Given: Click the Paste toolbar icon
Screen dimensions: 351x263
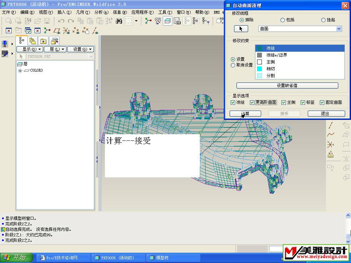Looking at the screenshot, I should click(x=90, y=21).
